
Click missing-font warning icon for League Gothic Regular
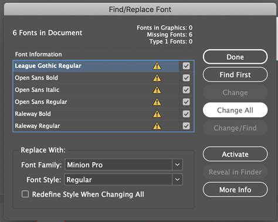pos(157,66)
